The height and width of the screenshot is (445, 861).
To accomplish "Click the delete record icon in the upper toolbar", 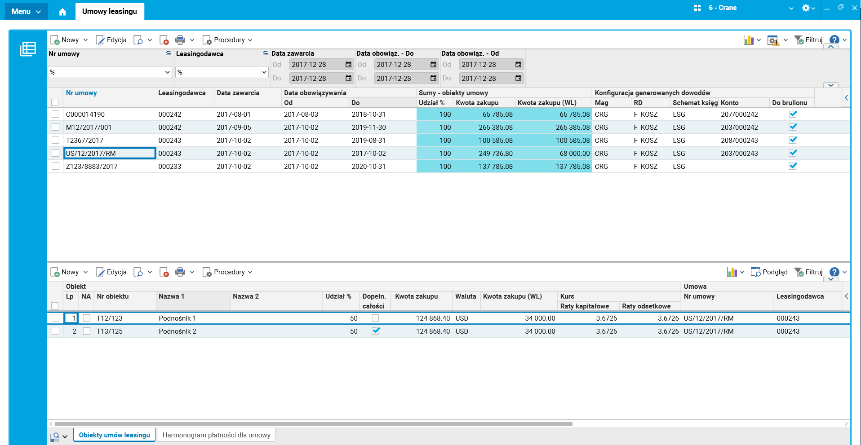I will coord(164,40).
